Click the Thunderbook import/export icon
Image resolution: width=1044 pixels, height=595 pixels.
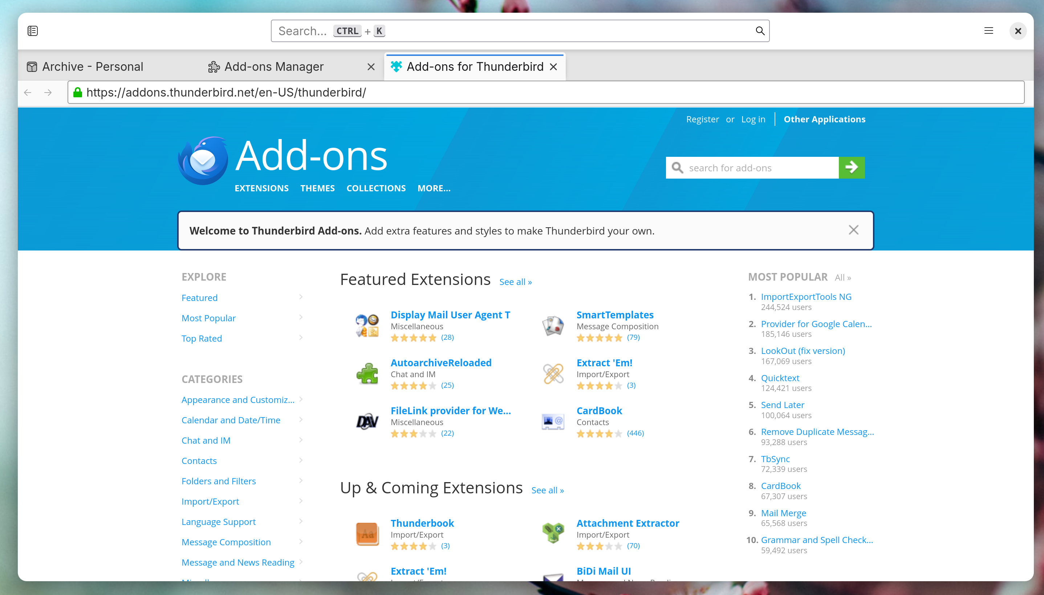(366, 533)
